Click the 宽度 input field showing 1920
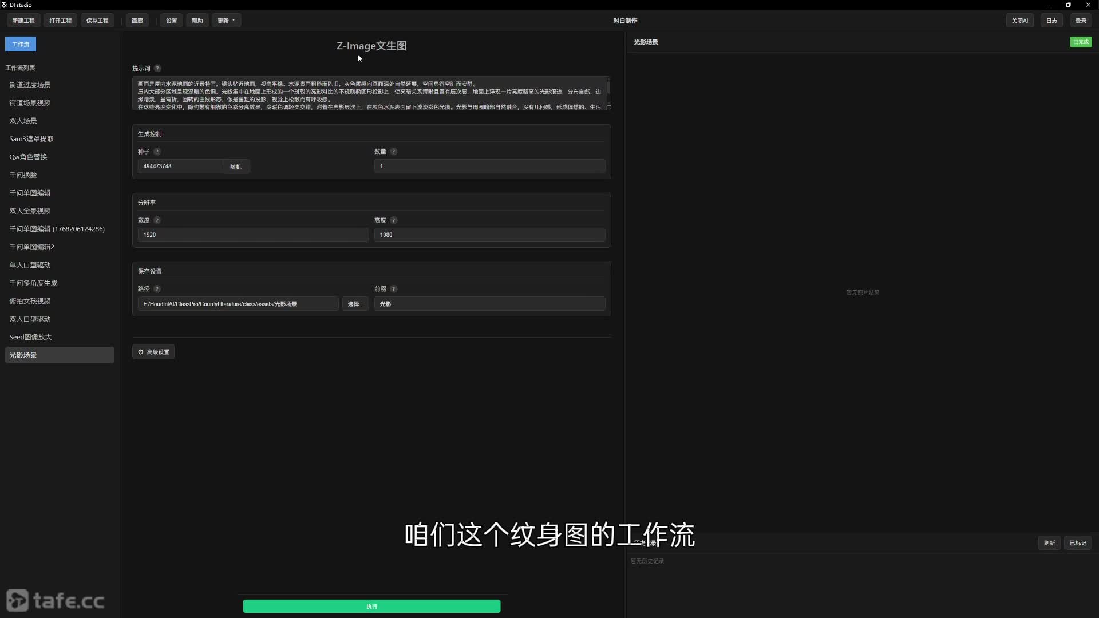 [x=253, y=235]
